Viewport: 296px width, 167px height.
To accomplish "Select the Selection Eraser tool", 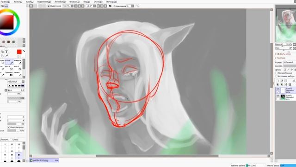I will click(x=18, y=68).
